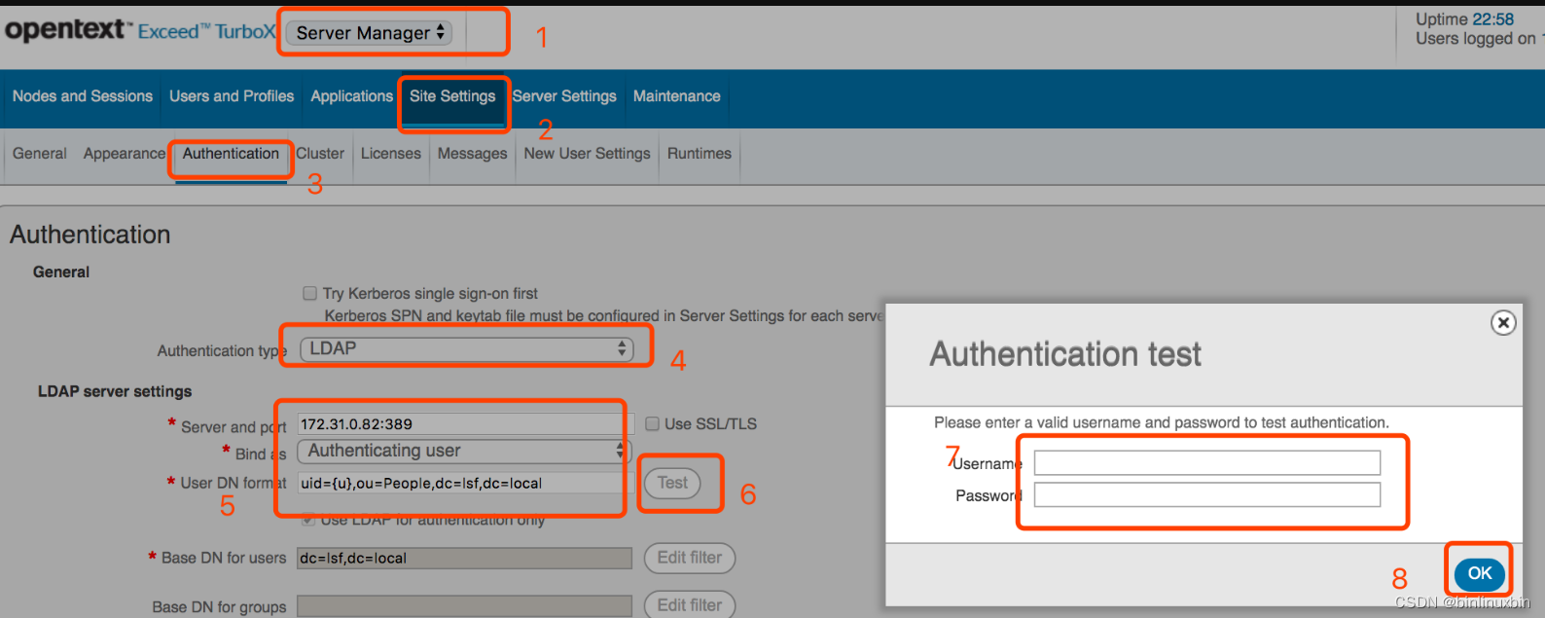
Task: Click Edit filter for users
Action: (x=690, y=558)
